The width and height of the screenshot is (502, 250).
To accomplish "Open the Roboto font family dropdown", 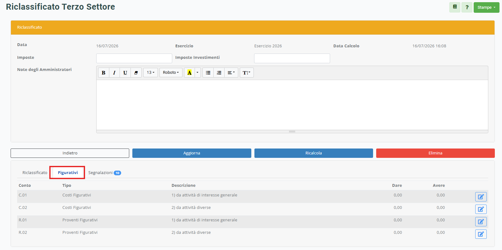I will click(x=171, y=73).
